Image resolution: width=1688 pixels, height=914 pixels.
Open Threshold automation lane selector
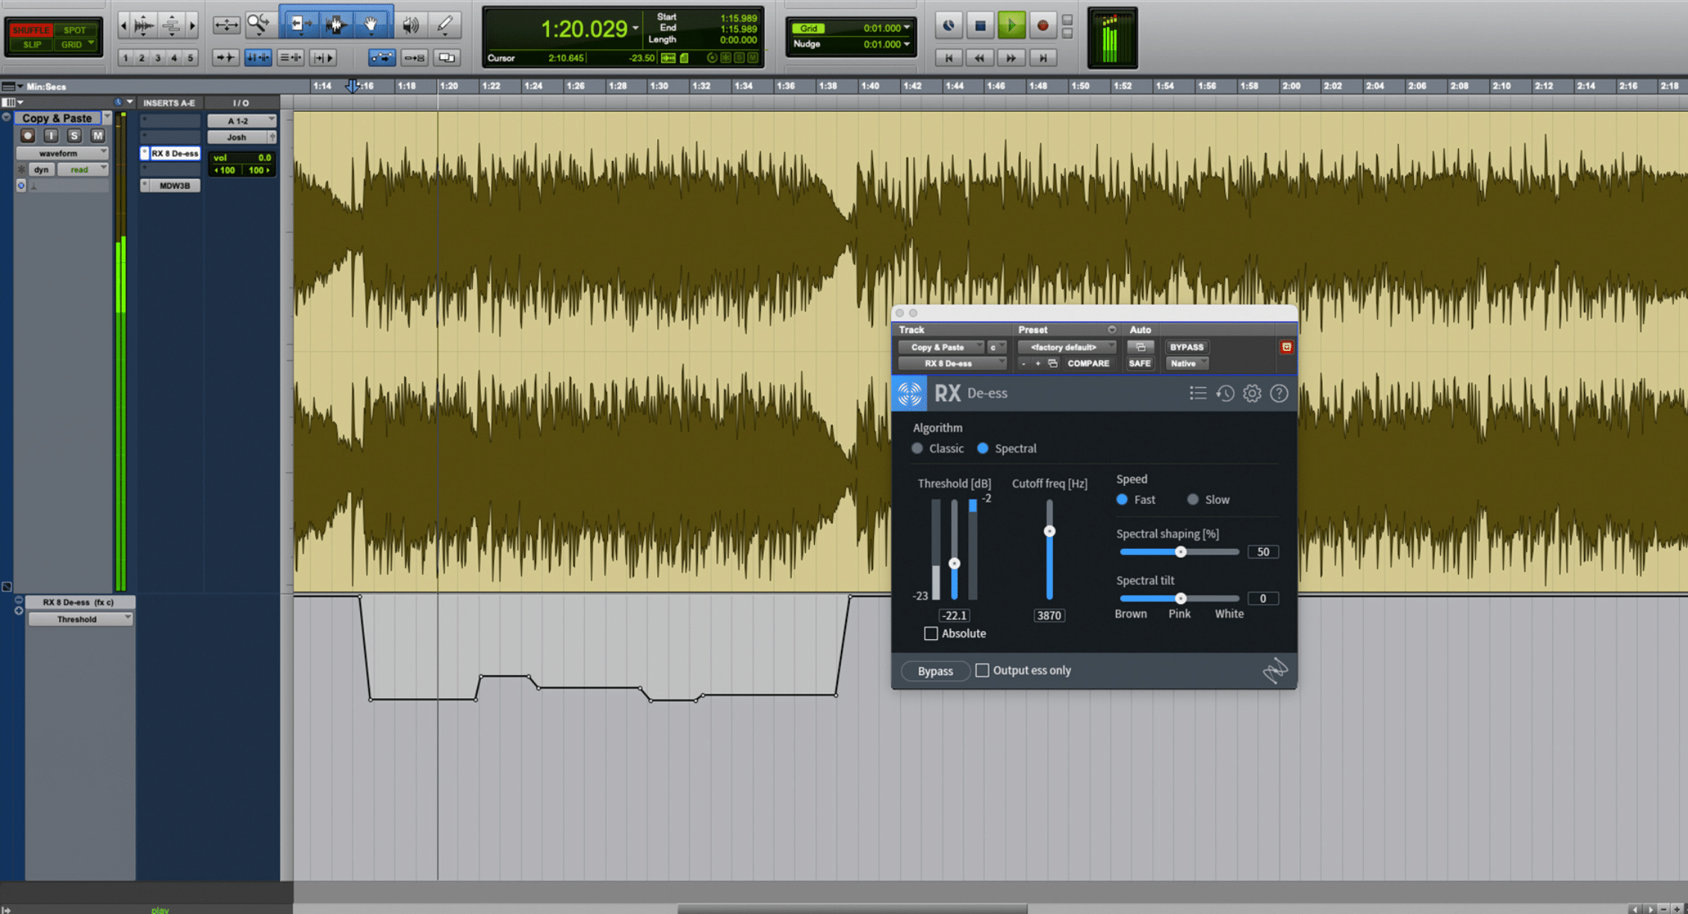[x=81, y=619]
